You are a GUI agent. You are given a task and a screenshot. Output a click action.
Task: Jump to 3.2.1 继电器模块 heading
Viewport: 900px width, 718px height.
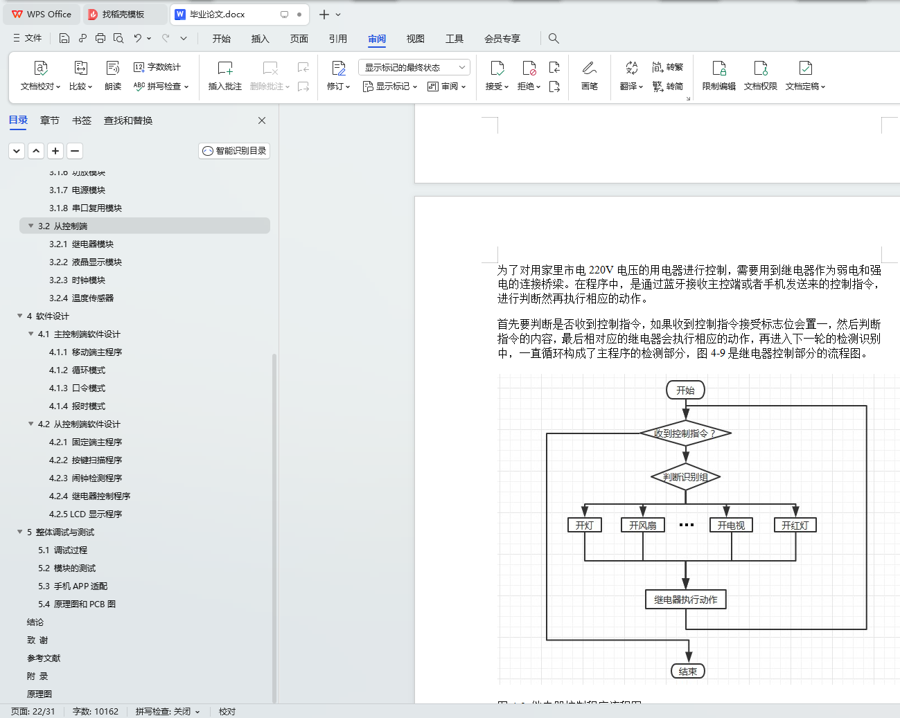tap(81, 244)
